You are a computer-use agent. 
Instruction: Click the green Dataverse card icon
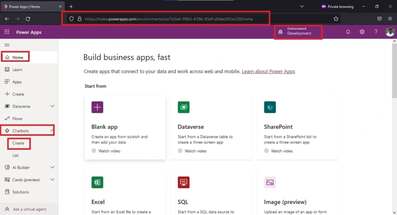(183, 107)
